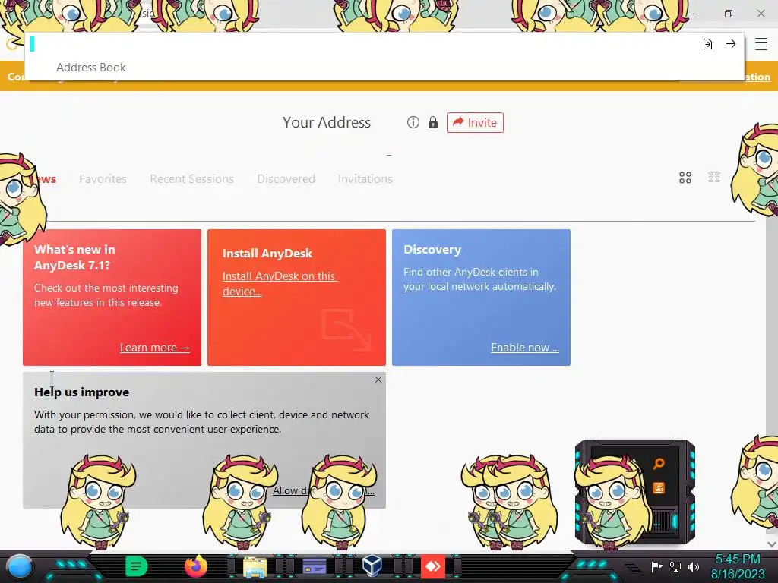Click the Your Address info icon
The height and width of the screenshot is (583, 778).
(413, 122)
